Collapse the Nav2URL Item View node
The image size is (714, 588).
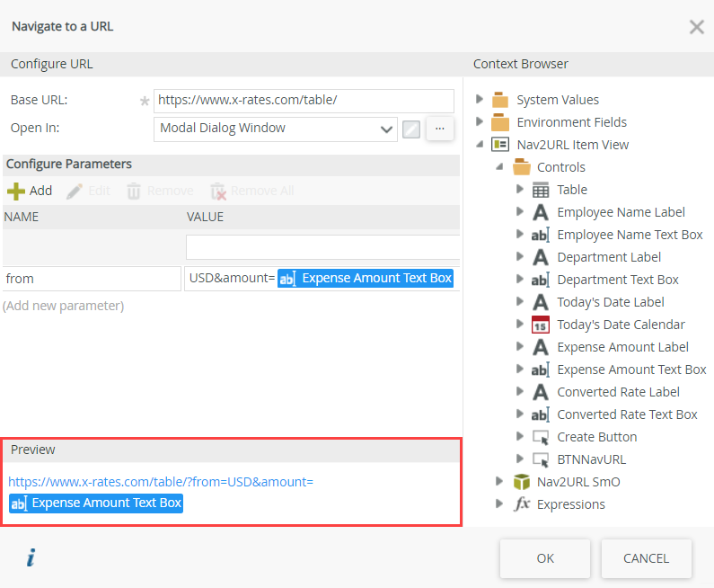pyautogui.click(x=480, y=145)
